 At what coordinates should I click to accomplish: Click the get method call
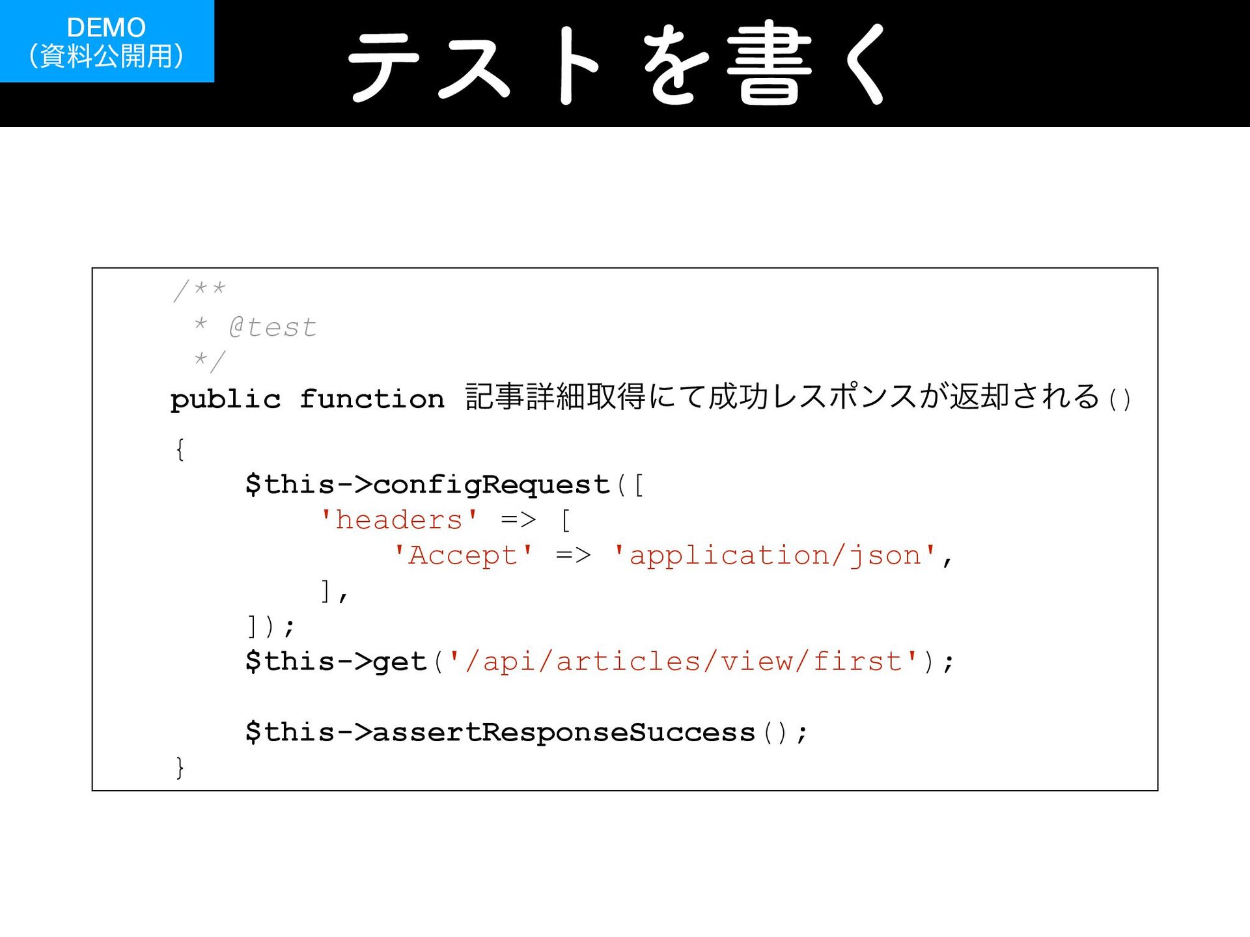399,662
